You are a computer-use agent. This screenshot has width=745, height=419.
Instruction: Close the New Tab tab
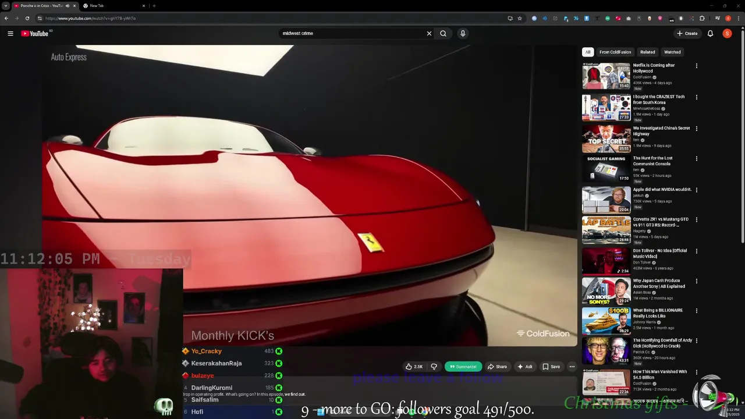click(x=144, y=6)
